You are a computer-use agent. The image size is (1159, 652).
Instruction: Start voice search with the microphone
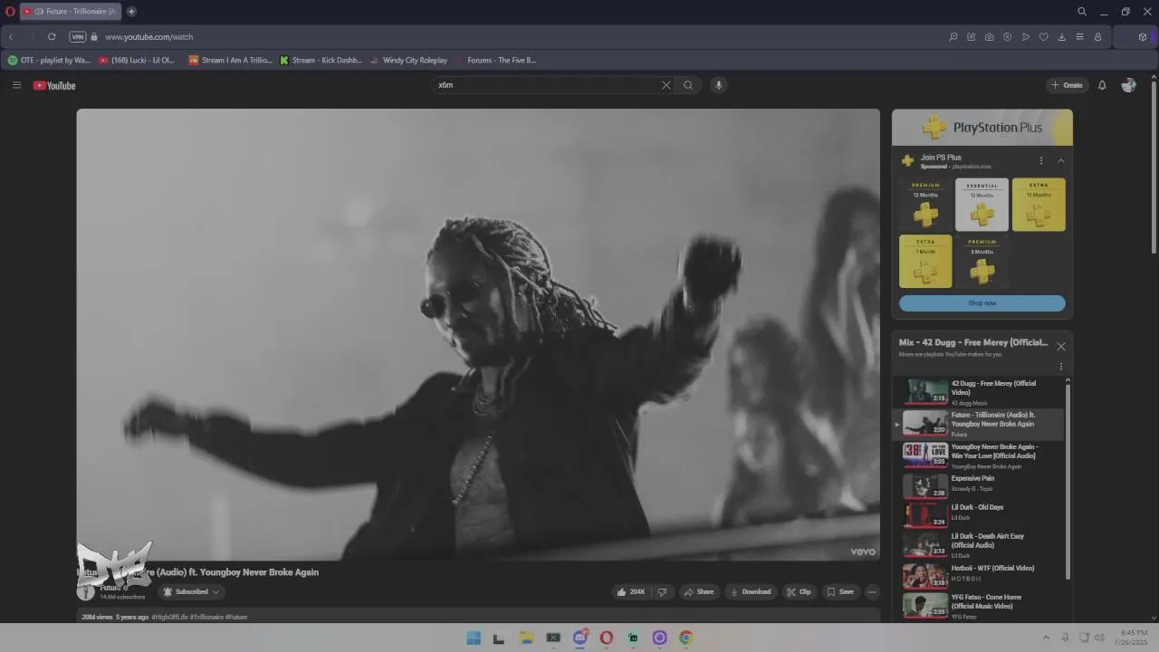(x=719, y=85)
